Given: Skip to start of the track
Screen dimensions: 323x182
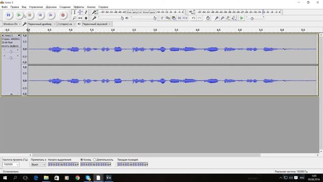Looking at the screenshot, I should click(x=40, y=15).
